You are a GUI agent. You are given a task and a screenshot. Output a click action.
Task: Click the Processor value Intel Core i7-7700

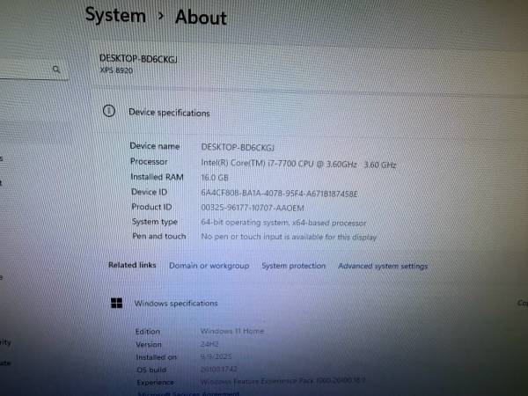pos(297,163)
